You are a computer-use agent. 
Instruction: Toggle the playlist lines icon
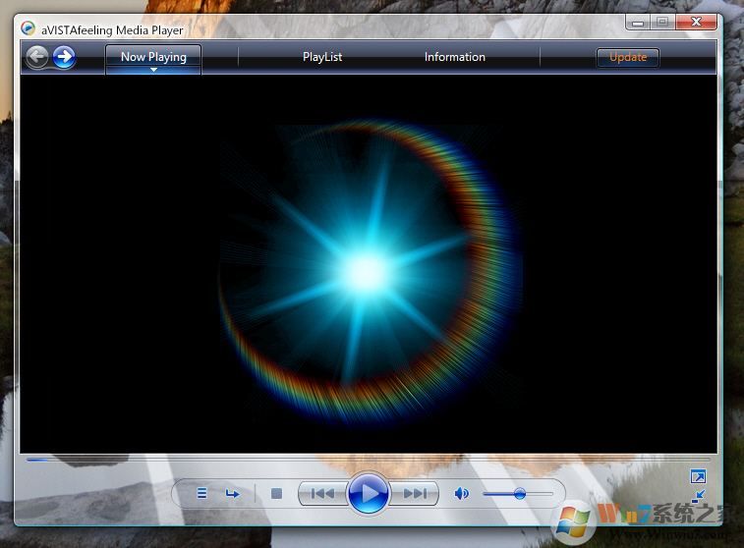(201, 494)
